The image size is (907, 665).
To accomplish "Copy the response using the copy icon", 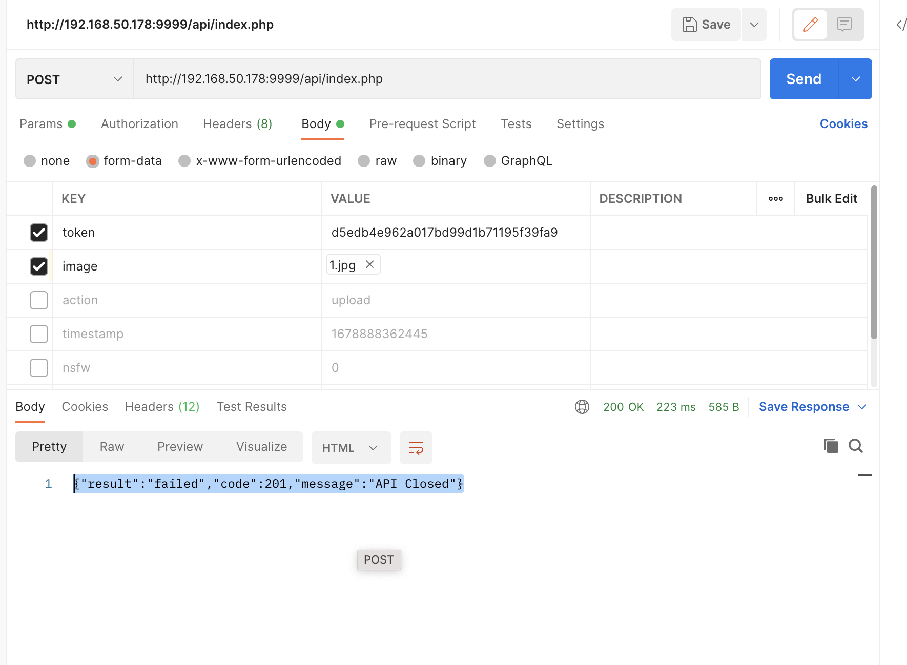I will pos(831,446).
